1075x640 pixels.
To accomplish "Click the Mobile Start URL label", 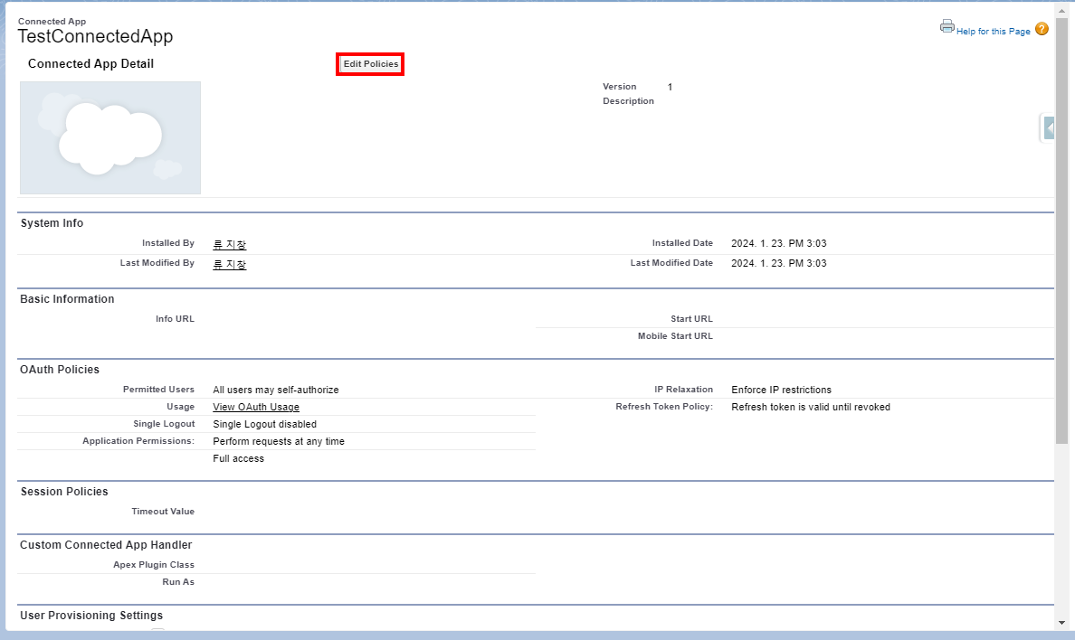I will coord(675,335).
